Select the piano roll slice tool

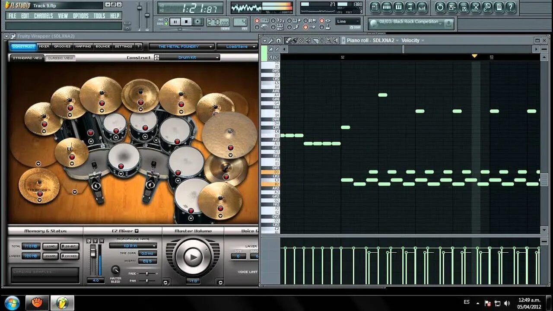(315, 41)
